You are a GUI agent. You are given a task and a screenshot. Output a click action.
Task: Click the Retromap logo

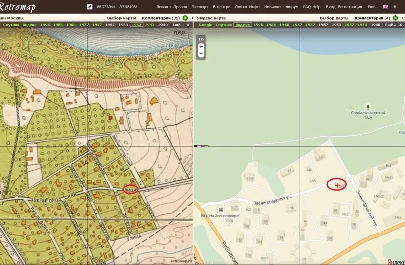pyautogui.click(x=18, y=7)
